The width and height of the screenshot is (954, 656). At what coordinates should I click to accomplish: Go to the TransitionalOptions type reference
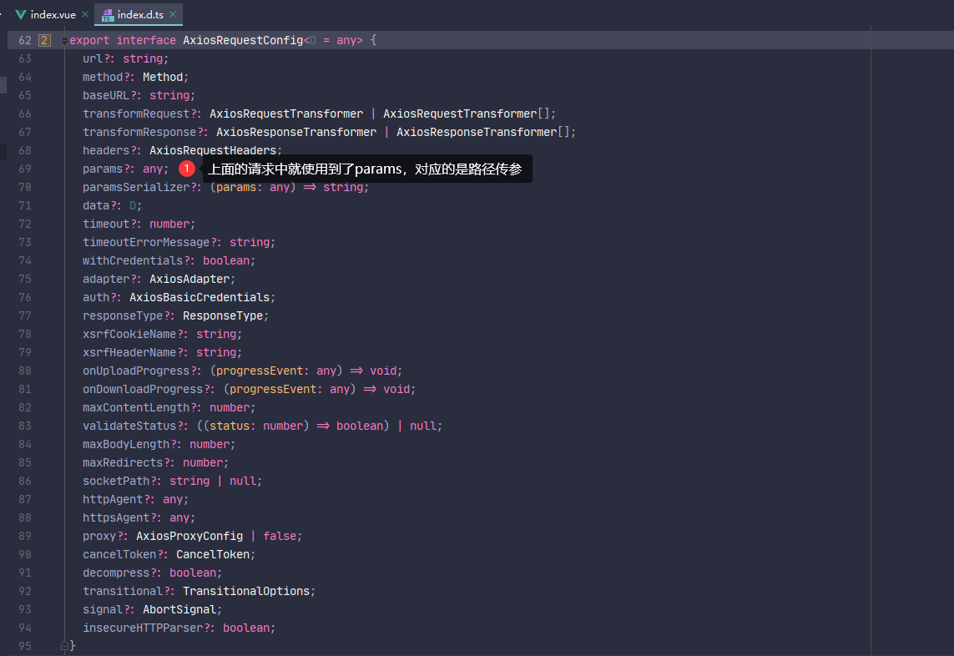pos(246,591)
